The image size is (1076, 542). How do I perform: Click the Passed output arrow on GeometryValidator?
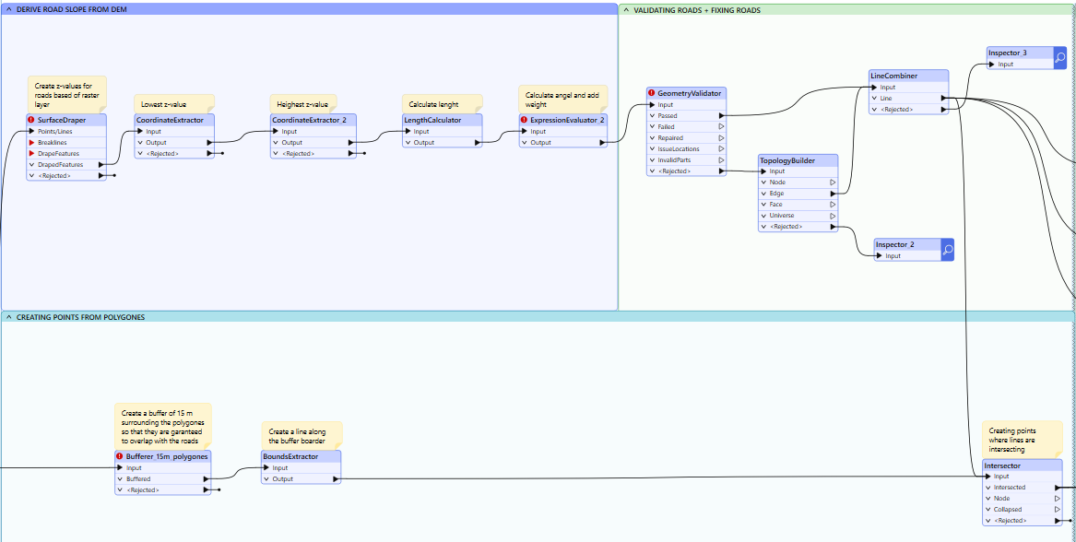coord(720,116)
